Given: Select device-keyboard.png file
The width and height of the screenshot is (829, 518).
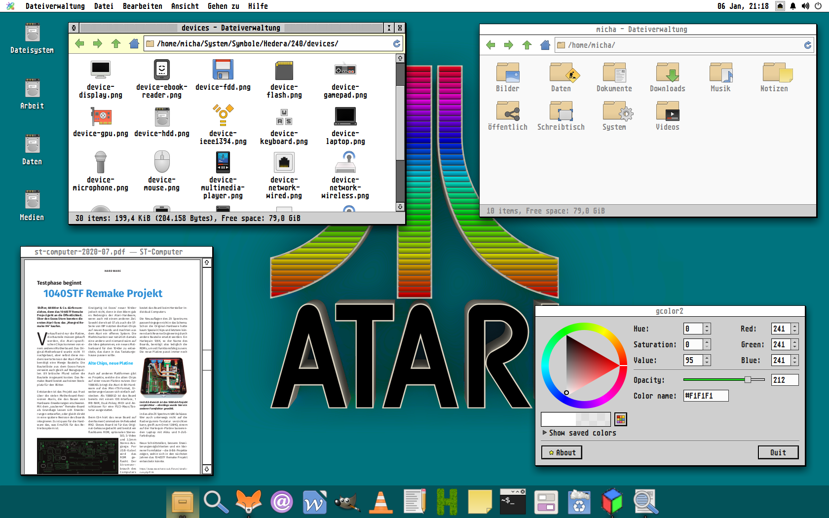Looking at the screenshot, I should (x=284, y=125).
